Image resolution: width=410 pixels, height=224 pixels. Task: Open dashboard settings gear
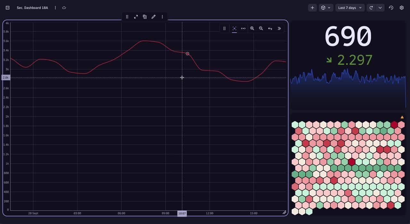point(402,8)
